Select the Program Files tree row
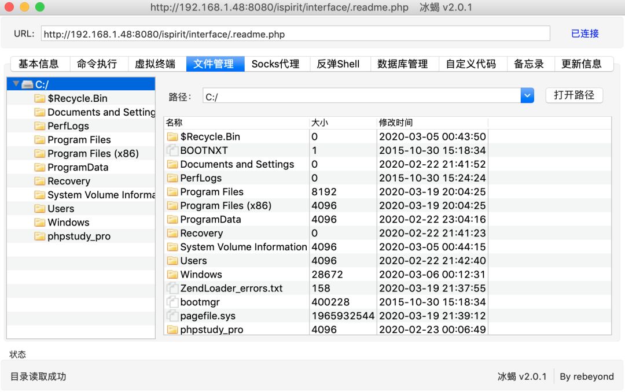This screenshot has width=625, height=392. click(x=82, y=140)
